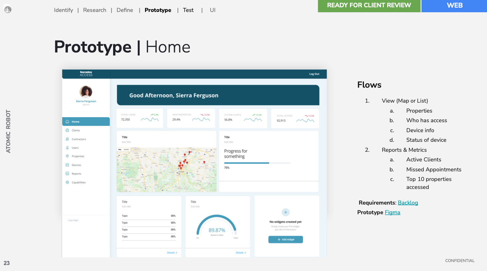
Task: Select the Contractors sidebar icon
Action: (67, 139)
